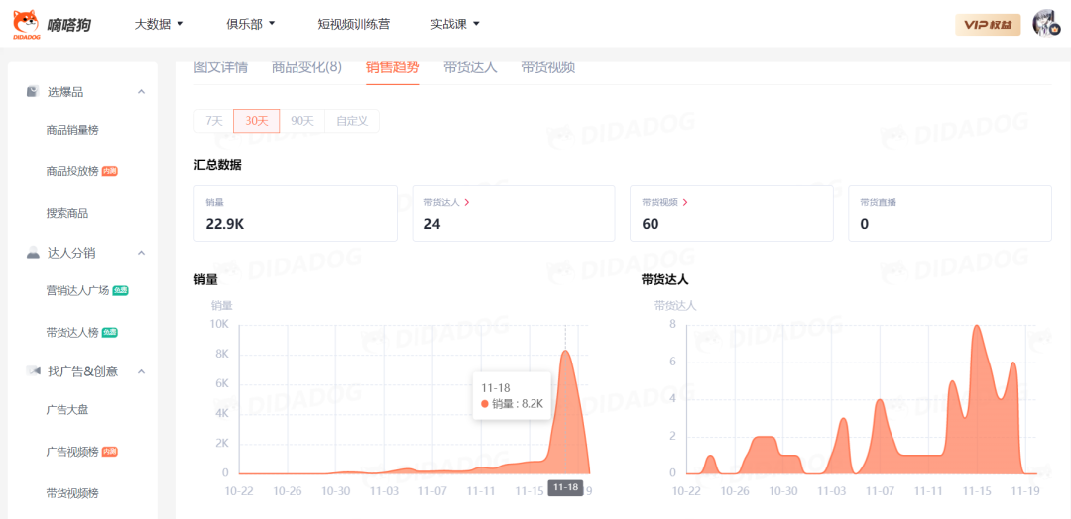The width and height of the screenshot is (1071, 519).
Task: Click the 带货达人 chart peak near 11-15
Action: pos(977,327)
